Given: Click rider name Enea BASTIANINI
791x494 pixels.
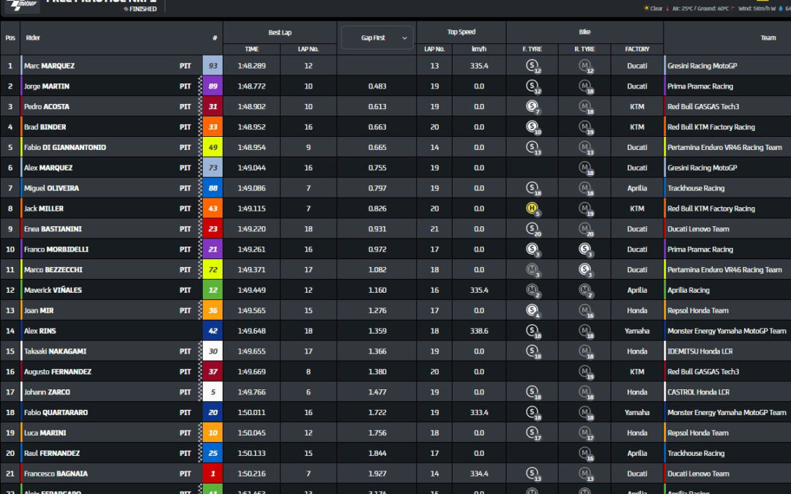Looking at the screenshot, I should pyautogui.click(x=53, y=229).
